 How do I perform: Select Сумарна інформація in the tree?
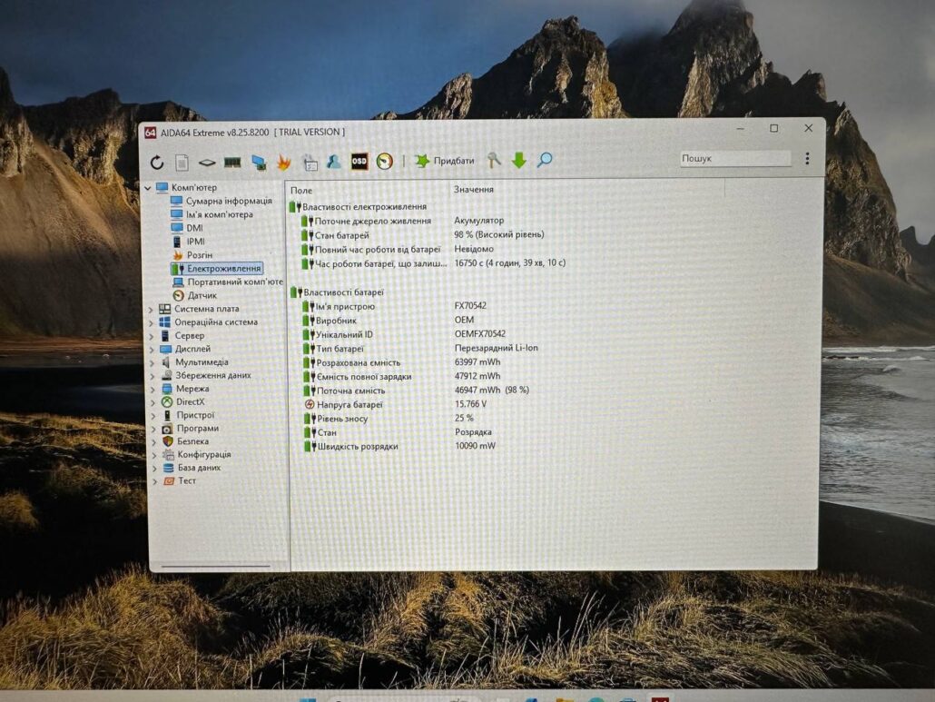click(229, 202)
